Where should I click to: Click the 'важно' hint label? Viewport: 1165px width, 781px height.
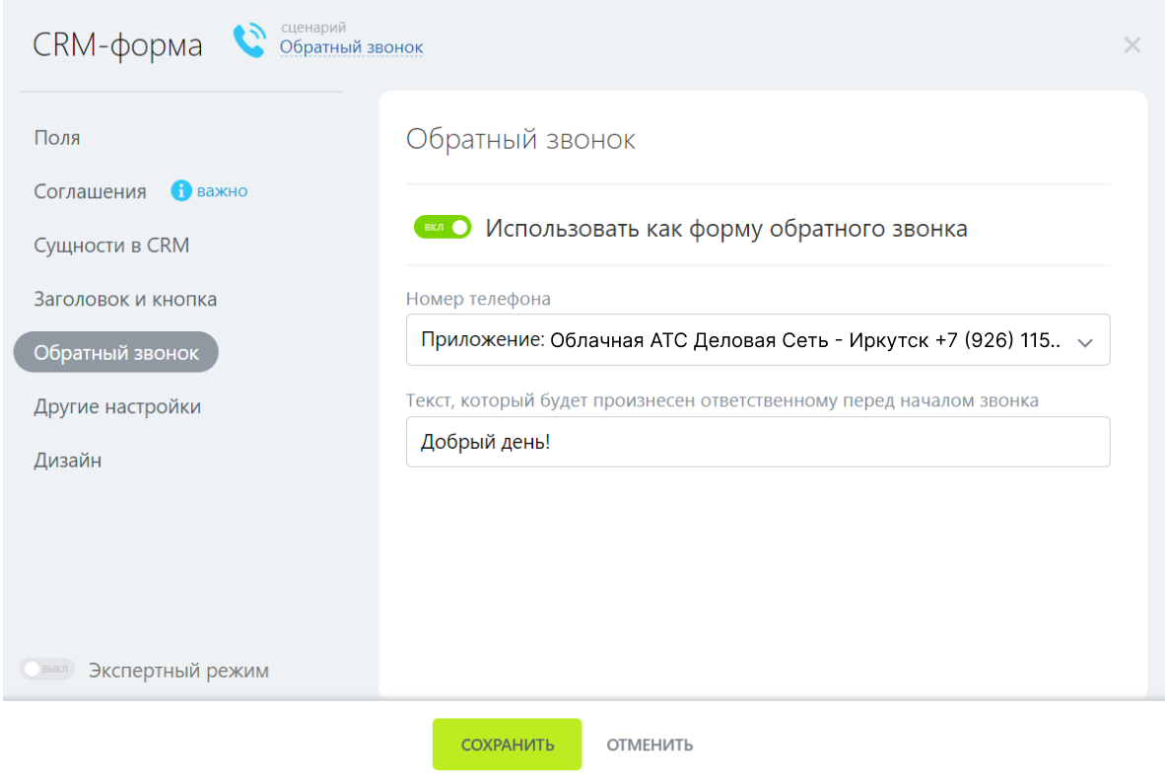222,191
